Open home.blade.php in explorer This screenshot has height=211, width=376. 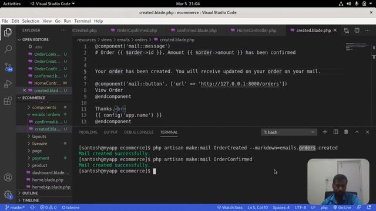point(48,180)
